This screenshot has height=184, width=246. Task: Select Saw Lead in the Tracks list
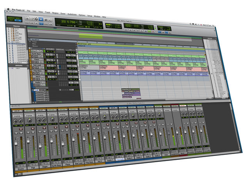18,37
